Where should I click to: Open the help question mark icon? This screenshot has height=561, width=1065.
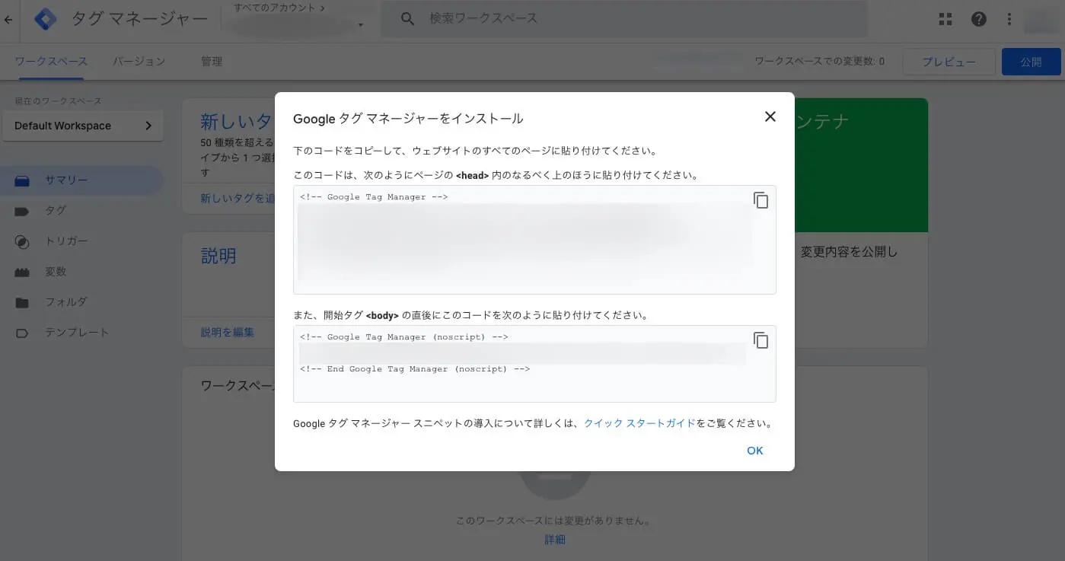[x=978, y=19]
